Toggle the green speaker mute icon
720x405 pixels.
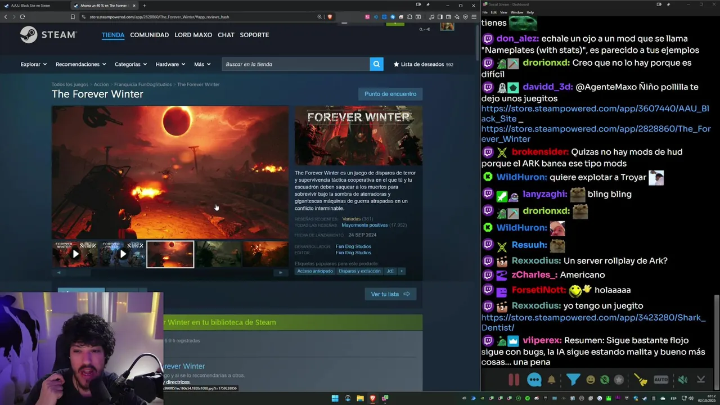tap(682, 380)
